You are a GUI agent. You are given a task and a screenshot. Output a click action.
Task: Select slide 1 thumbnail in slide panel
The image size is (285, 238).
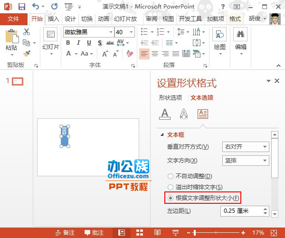18,81
